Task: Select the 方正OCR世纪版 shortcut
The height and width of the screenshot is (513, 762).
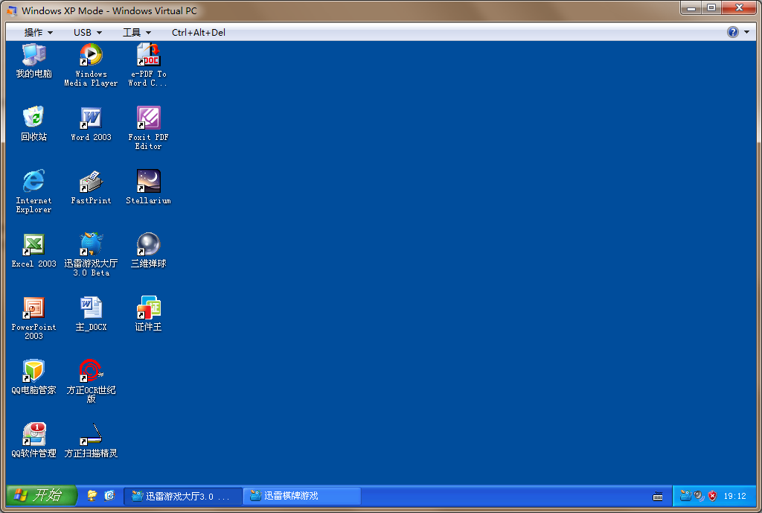Action: coord(91,381)
